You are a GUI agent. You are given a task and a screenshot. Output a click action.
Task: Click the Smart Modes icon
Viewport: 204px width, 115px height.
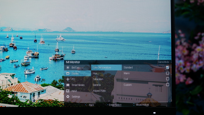tap(68, 85)
